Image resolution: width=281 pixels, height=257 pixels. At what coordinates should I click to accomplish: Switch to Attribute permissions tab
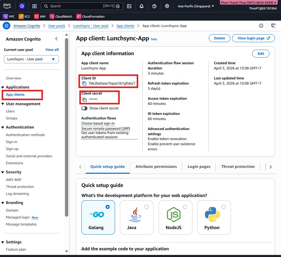156,167
